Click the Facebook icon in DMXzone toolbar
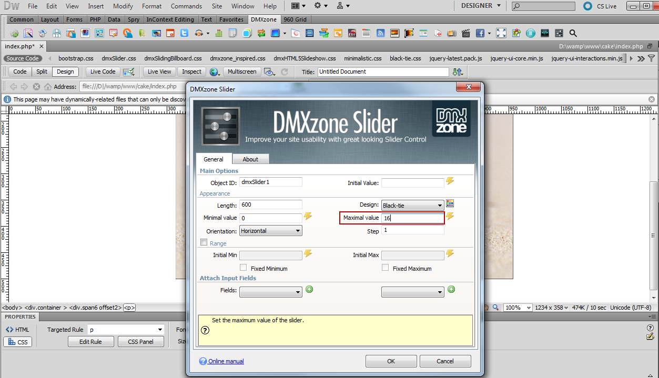 [480, 33]
